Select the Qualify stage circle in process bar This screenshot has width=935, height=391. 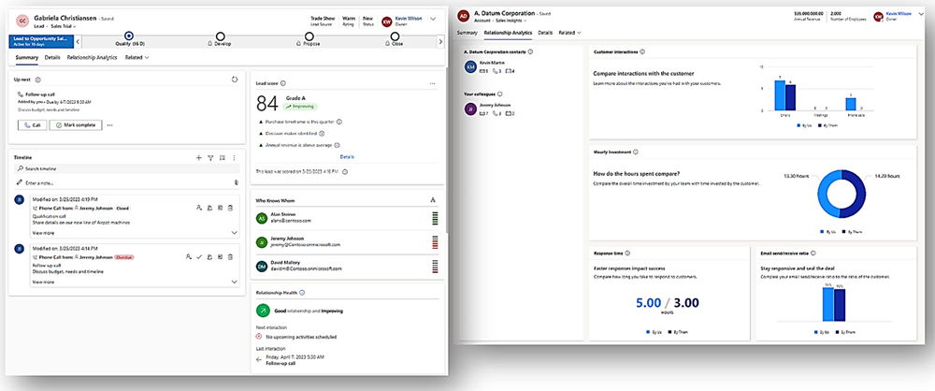click(x=128, y=36)
